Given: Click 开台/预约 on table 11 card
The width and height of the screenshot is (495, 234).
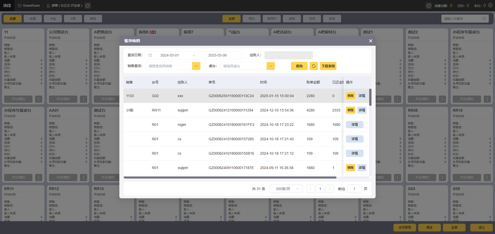Looking at the screenshot, I should 18,99.
